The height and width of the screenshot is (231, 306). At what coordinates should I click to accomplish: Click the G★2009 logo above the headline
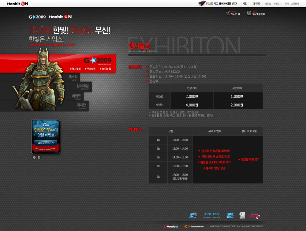pyautogui.click(x=37, y=17)
